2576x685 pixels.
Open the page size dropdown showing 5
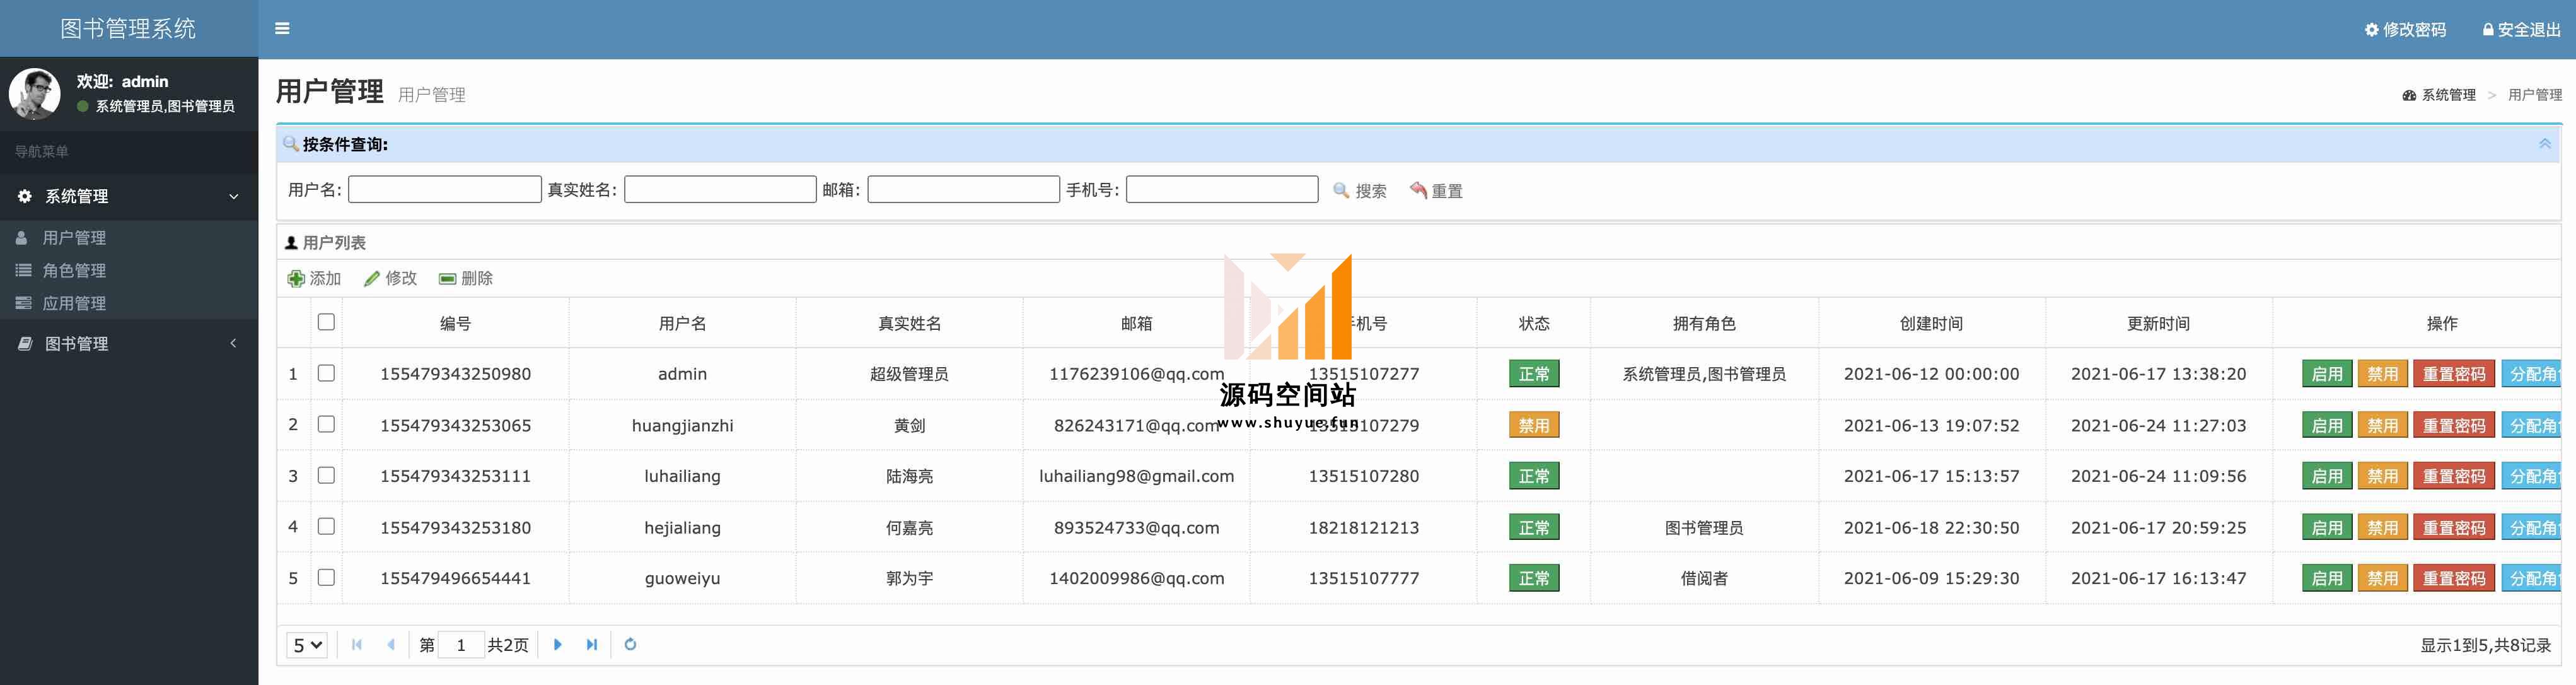pyautogui.click(x=307, y=645)
